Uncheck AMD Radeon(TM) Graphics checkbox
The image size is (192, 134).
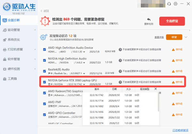click(x=44, y=93)
